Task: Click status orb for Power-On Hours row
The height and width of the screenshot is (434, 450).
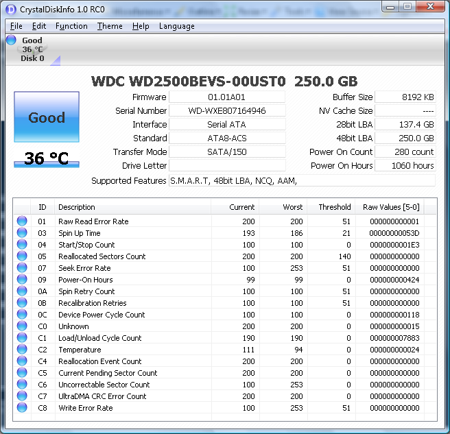Action: click(x=22, y=279)
